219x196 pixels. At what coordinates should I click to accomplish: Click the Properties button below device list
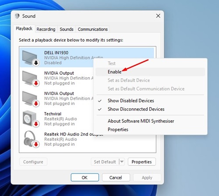(x=141, y=162)
